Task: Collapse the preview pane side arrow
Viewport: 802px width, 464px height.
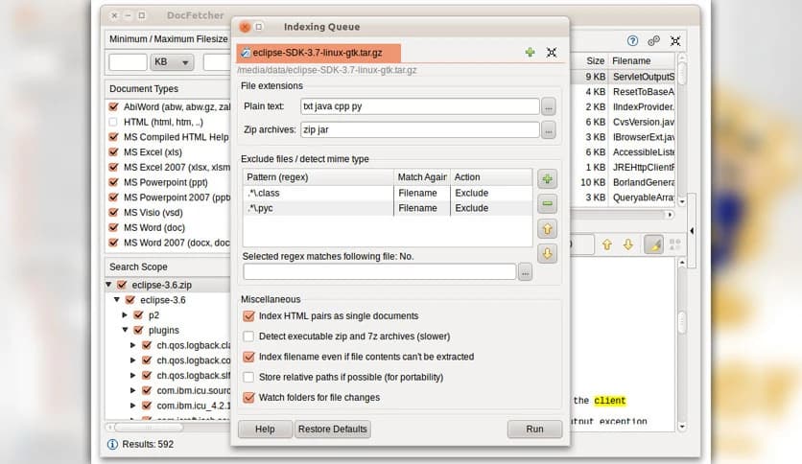Action: (x=692, y=231)
